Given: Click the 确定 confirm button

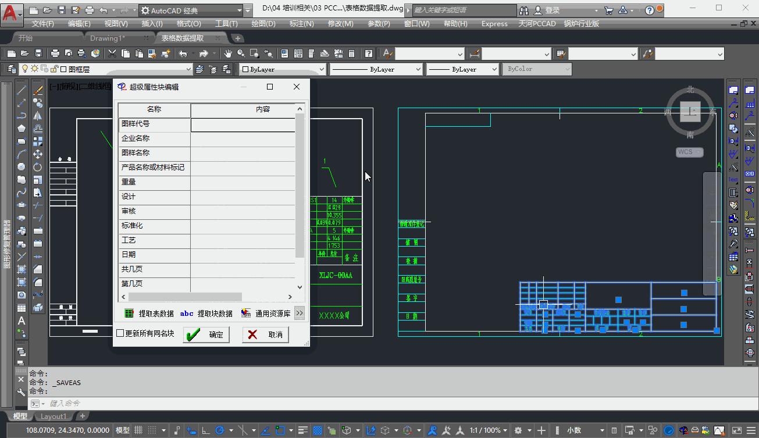Looking at the screenshot, I should click(206, 334).
